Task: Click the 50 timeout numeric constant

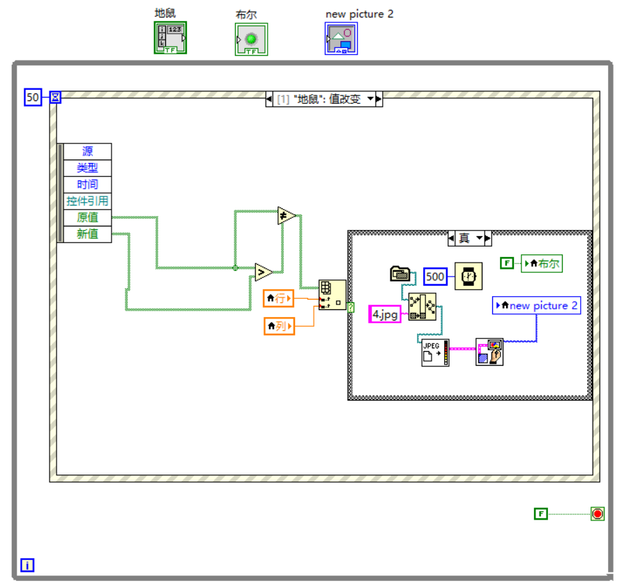Action: [x=33, y=97]
